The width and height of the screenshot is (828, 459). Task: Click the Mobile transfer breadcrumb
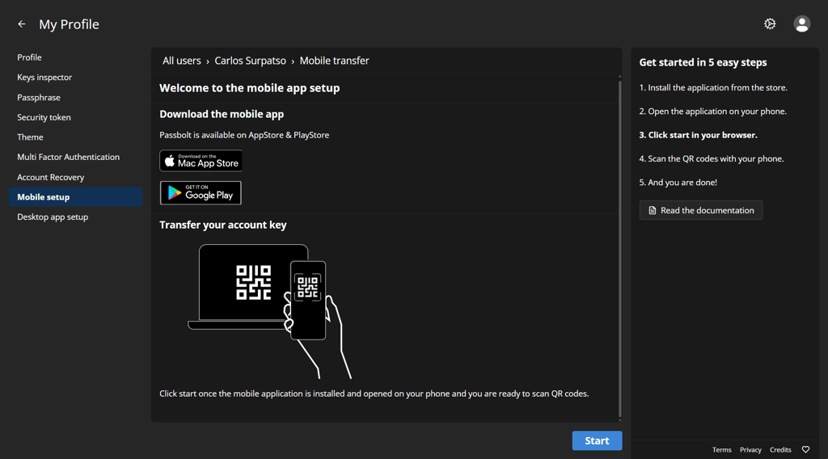[334, 61]
